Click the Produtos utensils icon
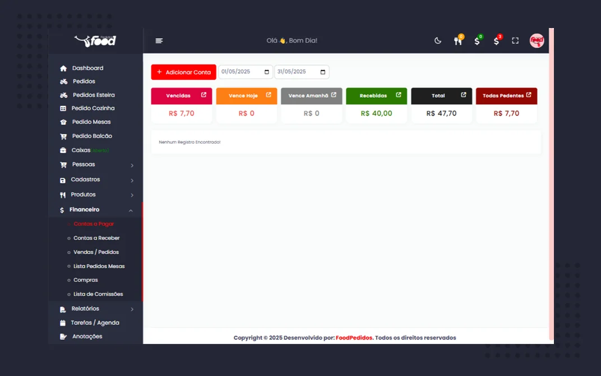 coord(62,195)
